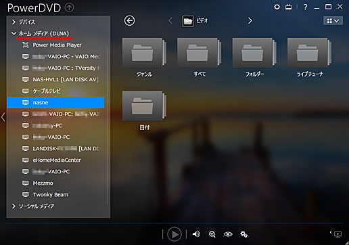Click the ビデオ category label
The height and width of the screenshot is (245, 349).
(x=202, y=21)
